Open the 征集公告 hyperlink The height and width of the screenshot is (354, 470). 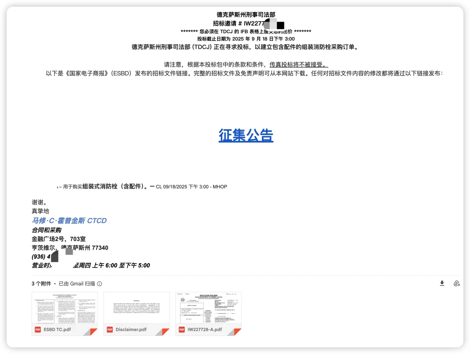pos(246,135)
